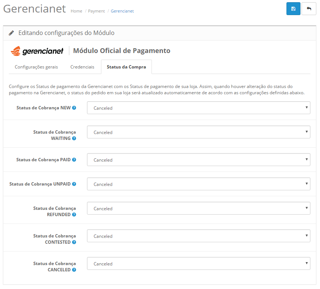This screenshot has width=320, height=289.
Task: Click the blue save floppy-disk button
Action: (x=293, y=9)
